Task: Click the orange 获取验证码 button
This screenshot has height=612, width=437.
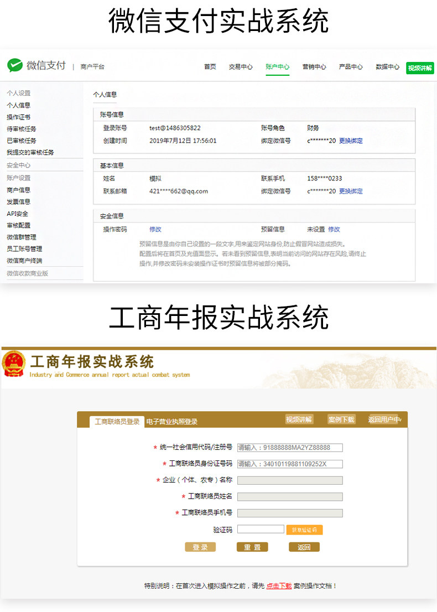Action: coord(304,530)
